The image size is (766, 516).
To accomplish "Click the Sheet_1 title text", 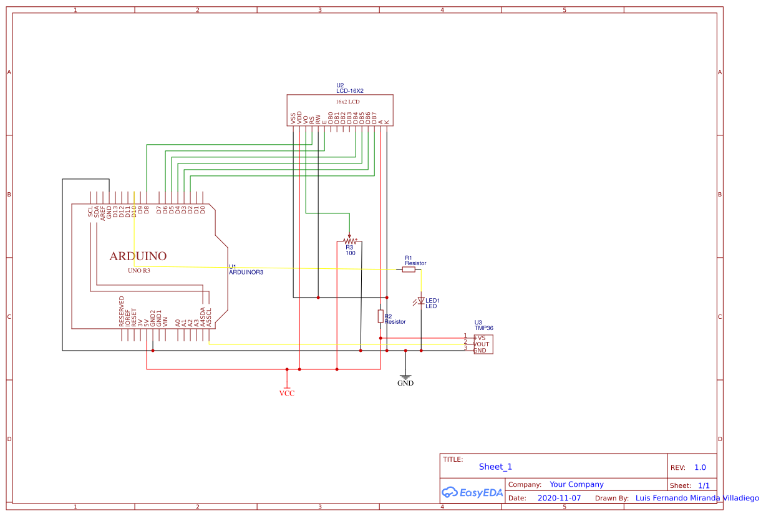I will tap(495, 467).
